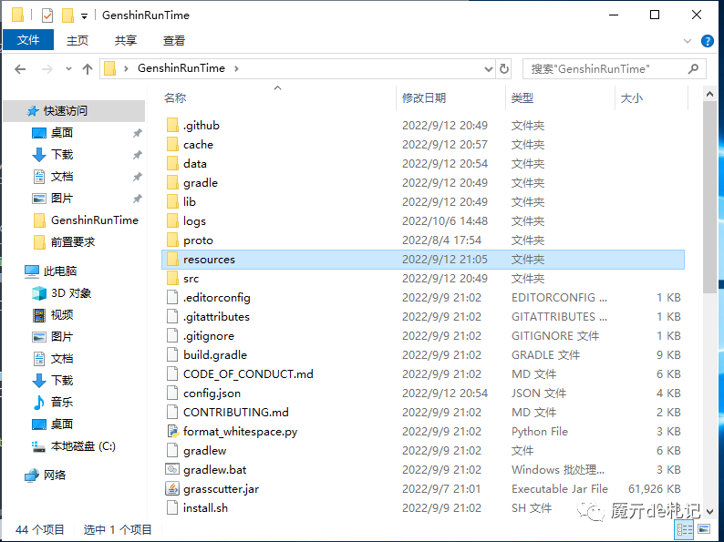724x542 pixels.
Task: Click the Forward navigation arrow
Action: pyautogui.click(x=47, y=69)
